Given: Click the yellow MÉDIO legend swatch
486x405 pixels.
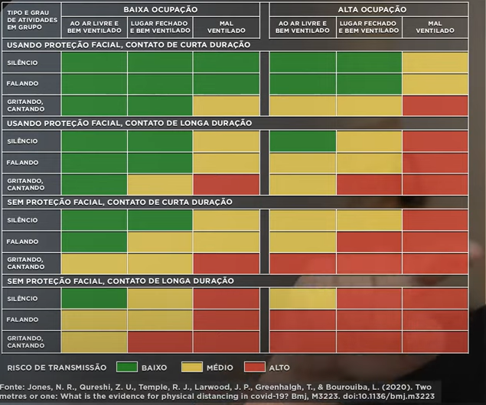Looking at the screenshot, I should click(194, 368).
